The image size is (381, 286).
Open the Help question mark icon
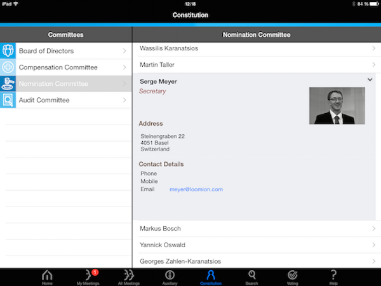click(x=333, y=276)
